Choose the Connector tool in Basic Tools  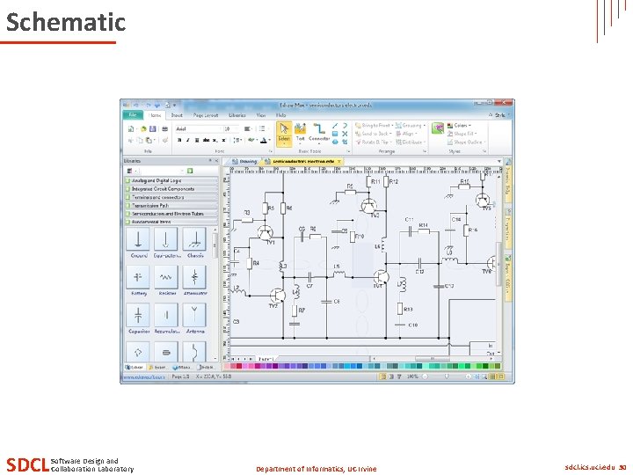point(319,133)
